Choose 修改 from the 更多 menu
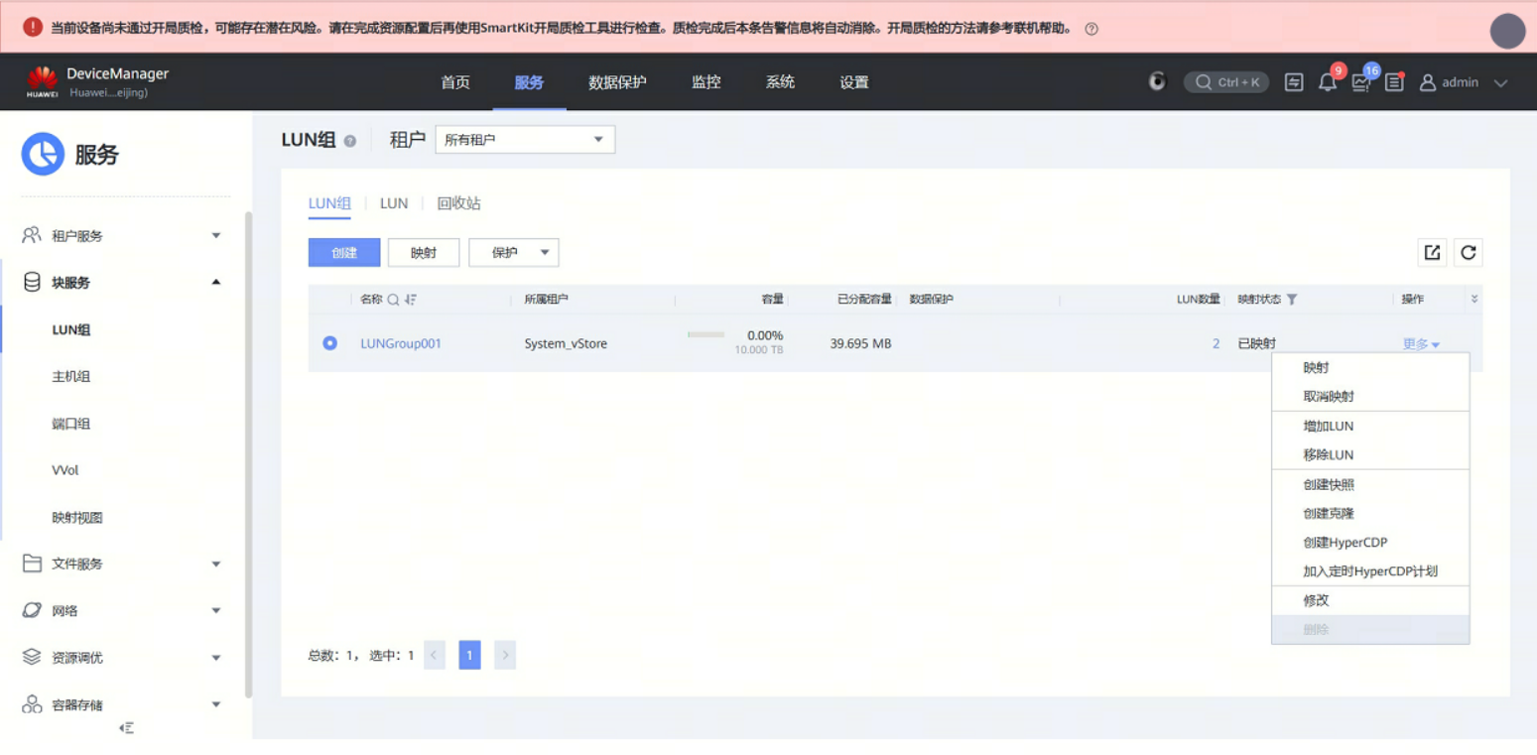The height and width of the screenshot is (755, 1537). pyautogui.click(x=1370, y=600)
